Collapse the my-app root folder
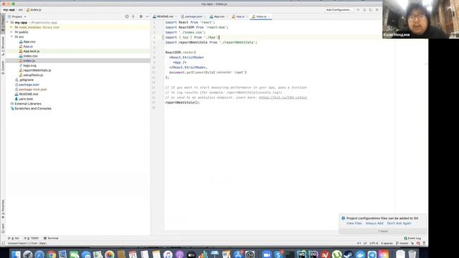Screen dimensions: 459x258 click(x=8, y=22)
